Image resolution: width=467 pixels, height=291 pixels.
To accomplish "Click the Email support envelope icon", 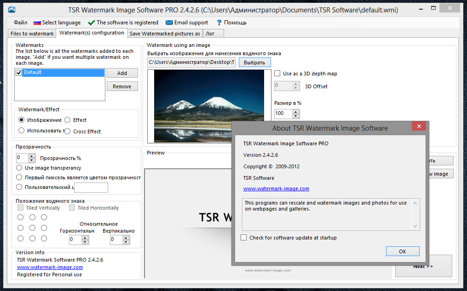I will [x=169, y=23].
